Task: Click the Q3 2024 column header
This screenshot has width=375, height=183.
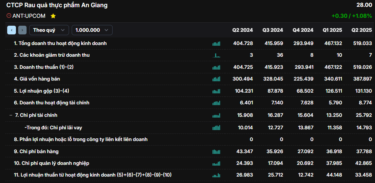Action: (x=273, y=30)
